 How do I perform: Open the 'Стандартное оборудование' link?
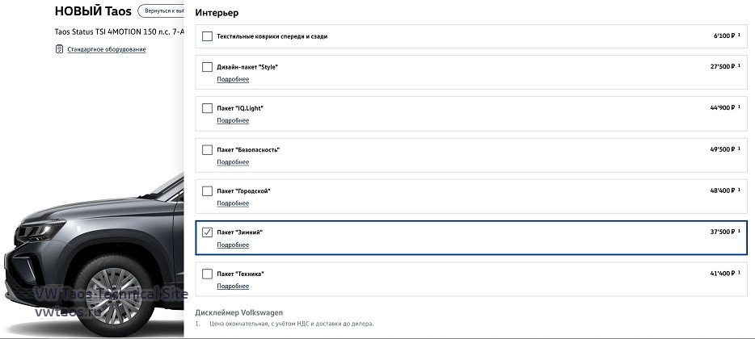[x=107, y=50]
